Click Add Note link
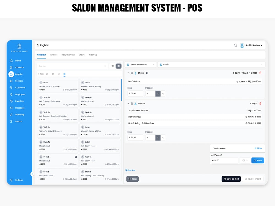Screen dimensions: 275x206 (x=130, y=170)
